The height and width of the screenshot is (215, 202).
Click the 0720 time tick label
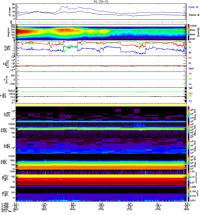click(x=130, y=209)
